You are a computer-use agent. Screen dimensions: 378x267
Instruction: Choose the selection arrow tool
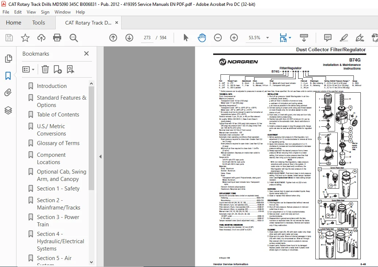tap(186, 38)
